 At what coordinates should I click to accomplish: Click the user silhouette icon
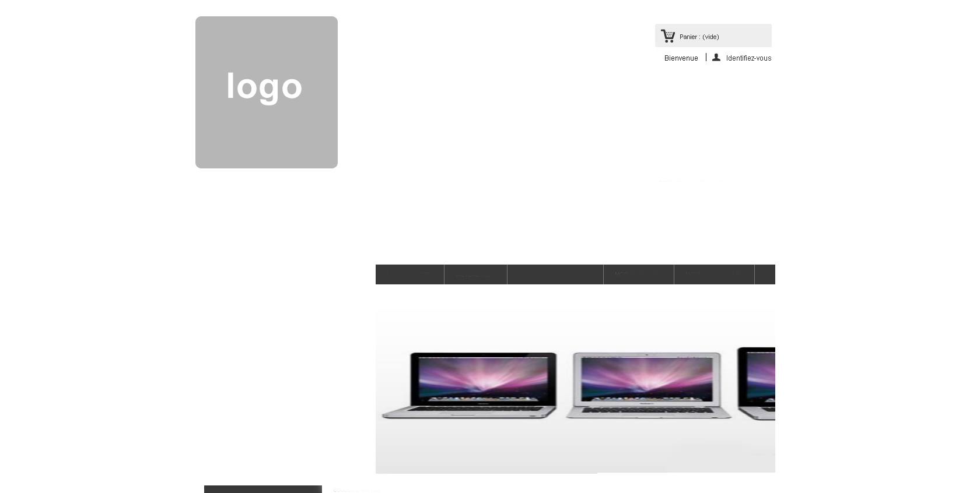point(716,57)
